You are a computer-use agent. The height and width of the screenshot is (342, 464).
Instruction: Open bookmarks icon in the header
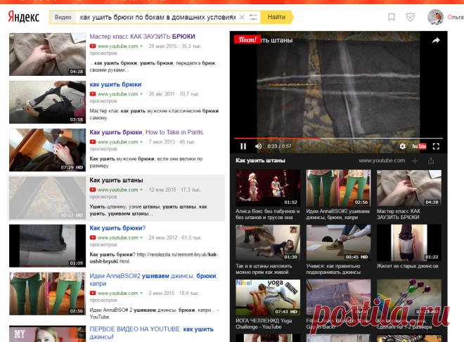pyautogui.click(x=391, y=17)
